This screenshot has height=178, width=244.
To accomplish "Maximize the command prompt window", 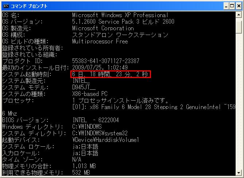I will point(232,6).
